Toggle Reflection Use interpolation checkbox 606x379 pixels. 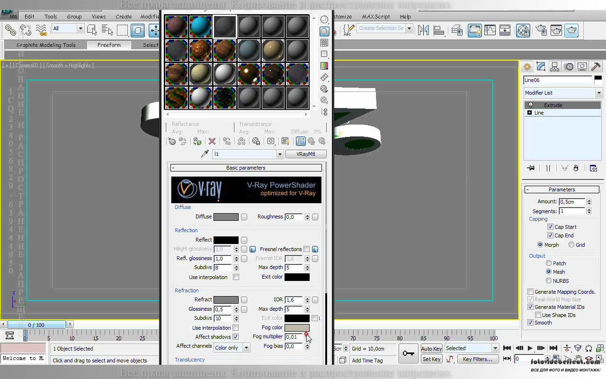pos(236,277)
